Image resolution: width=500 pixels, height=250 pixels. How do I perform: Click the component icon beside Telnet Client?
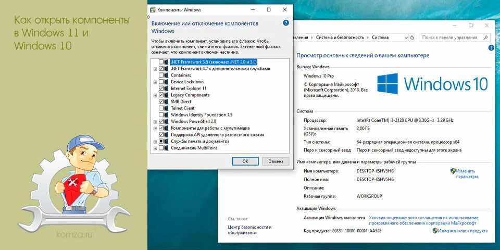coord(167,108)
